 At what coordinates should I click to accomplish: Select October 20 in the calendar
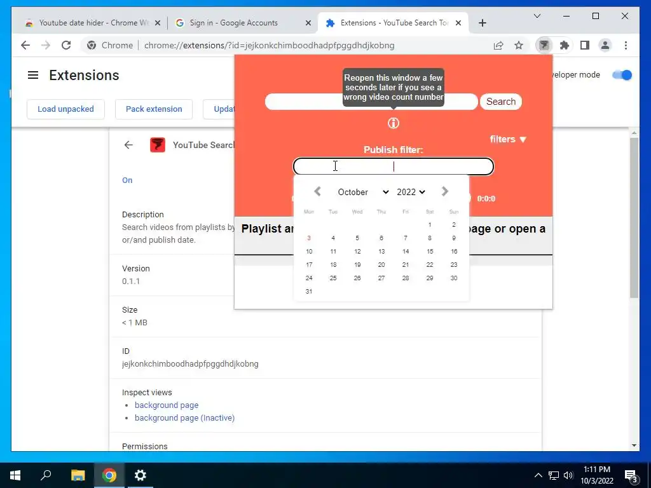pyautogui.click(x=381, y=265)
